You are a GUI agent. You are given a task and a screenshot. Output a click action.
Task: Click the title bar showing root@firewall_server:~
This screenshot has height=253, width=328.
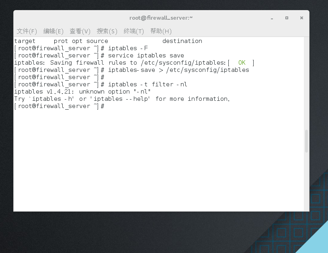(x=161, y=18)
